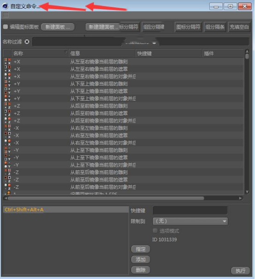Click icon of +Y row 从下至上镜像当前层的遮罩
The image size is (255, 279).
[7, 91]
